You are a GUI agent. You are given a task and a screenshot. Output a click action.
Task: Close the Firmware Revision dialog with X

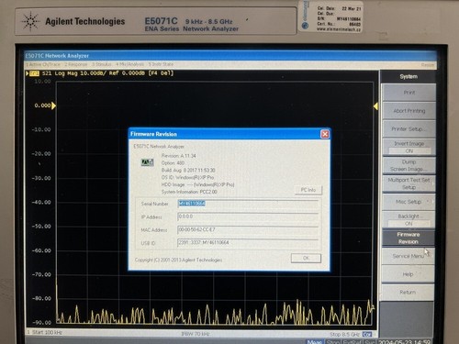(x=325, y=134)
